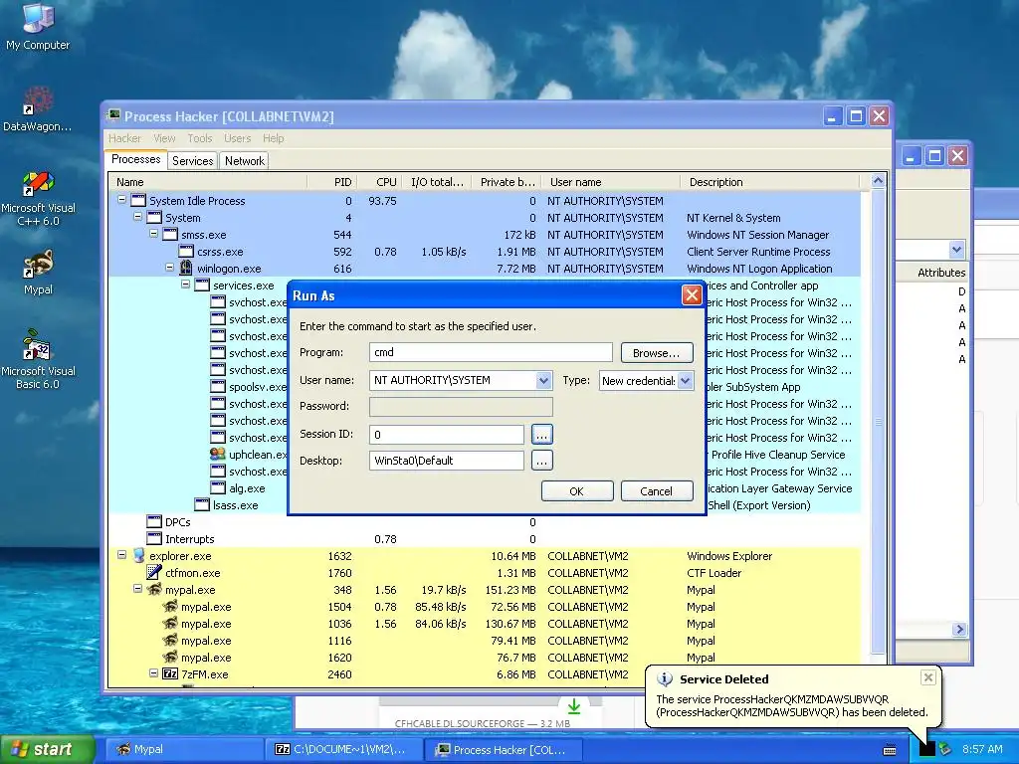
Task: Open the Hacker menu
Action: (x=124, y=138)
